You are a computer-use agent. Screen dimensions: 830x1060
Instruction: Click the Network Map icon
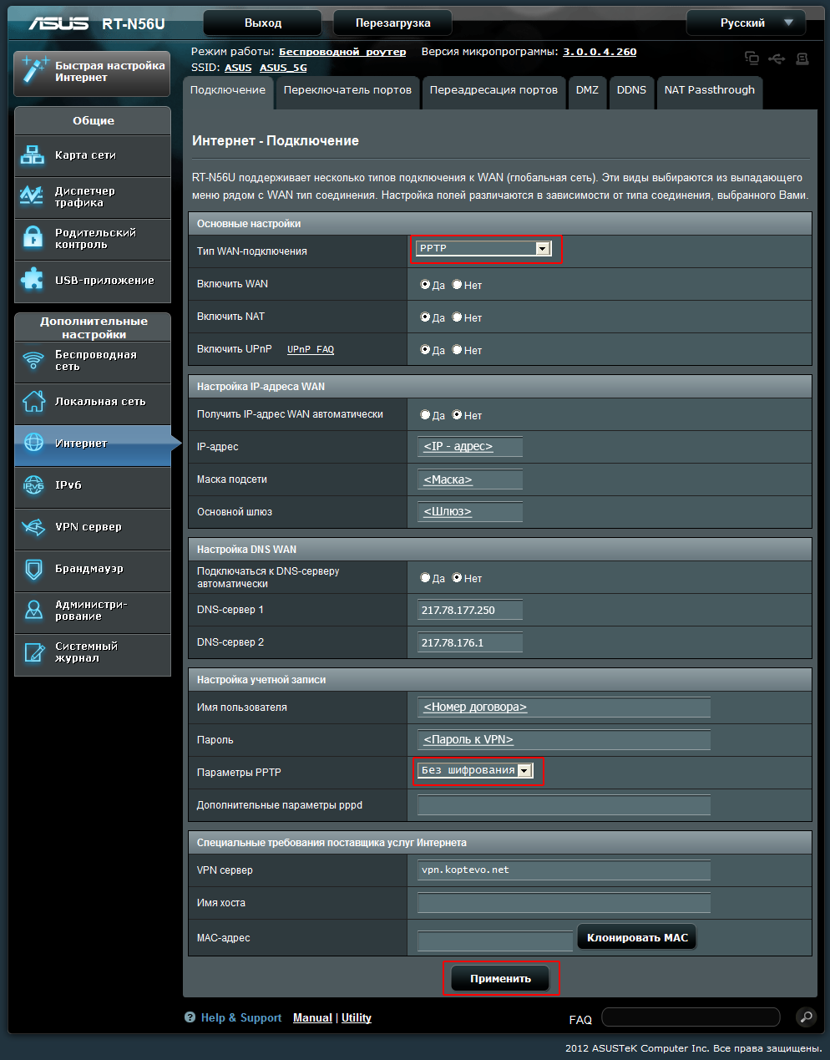(x=33, y=155)
